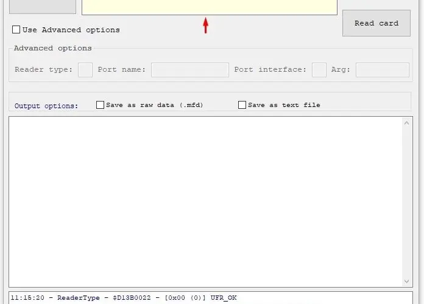Click the Read card button
This screenshot has width=424, height=304.
coord(376,23)
